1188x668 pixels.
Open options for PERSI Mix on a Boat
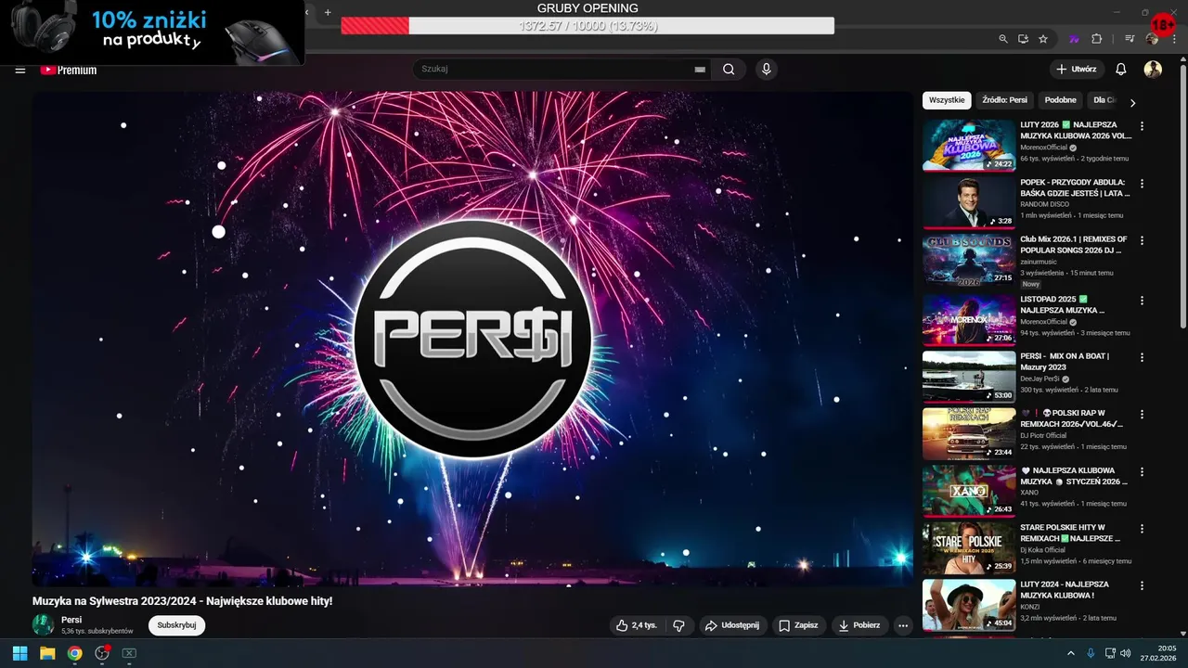[x=1143, y=357]
